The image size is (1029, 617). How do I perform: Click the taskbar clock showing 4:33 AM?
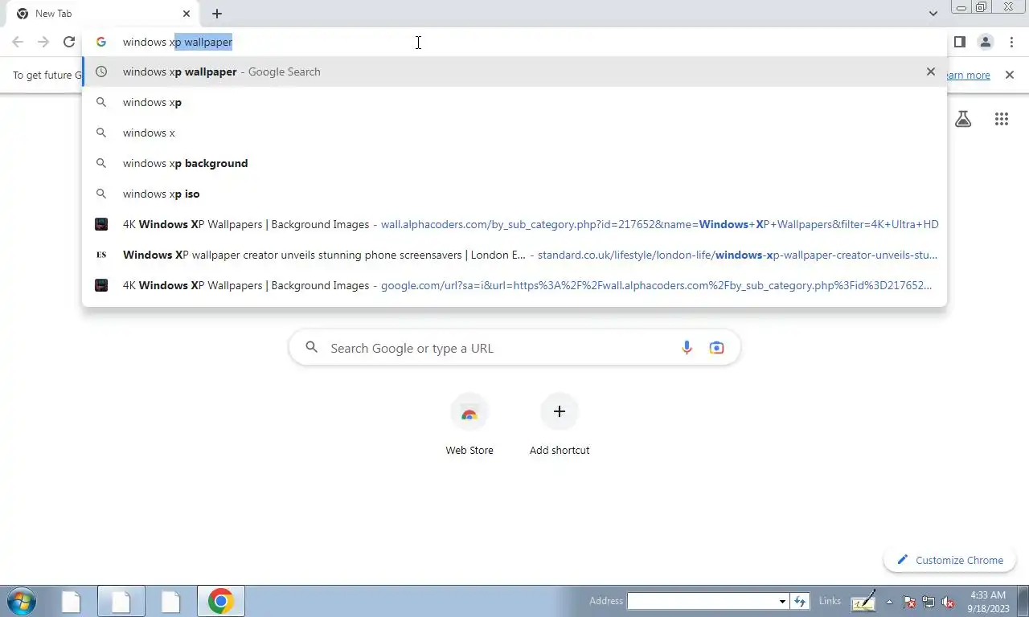tap(988, 601)
